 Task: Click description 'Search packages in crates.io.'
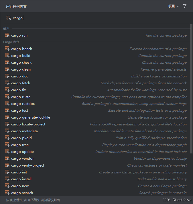click(x=163, y=193)
